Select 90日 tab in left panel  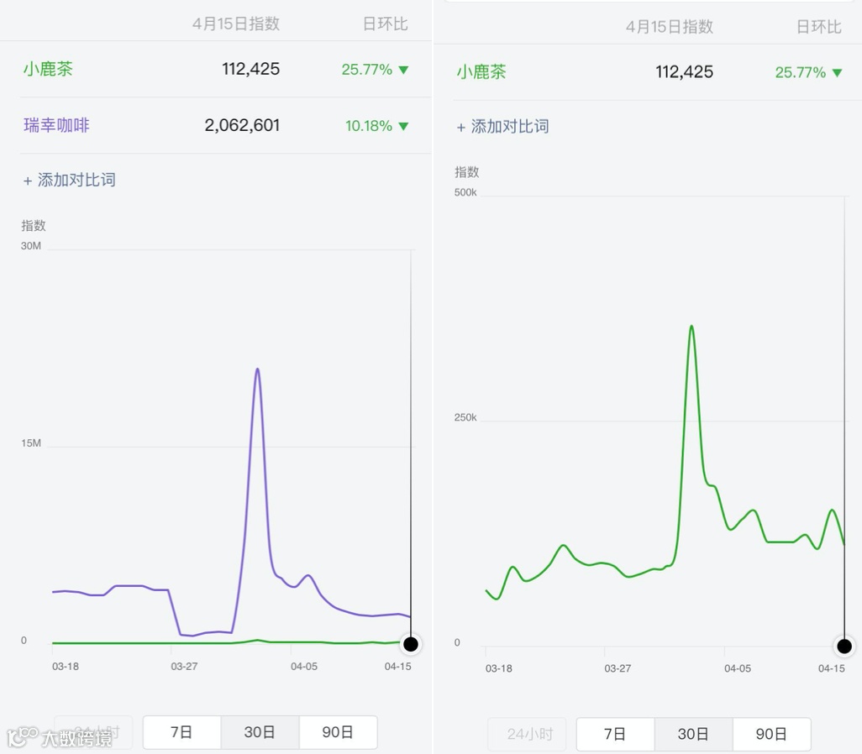tap(338, 732)
